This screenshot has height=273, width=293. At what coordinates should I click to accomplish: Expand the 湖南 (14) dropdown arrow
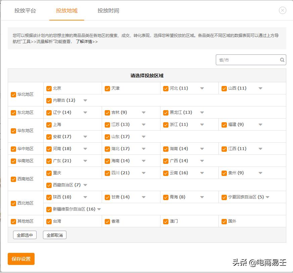pyautogui.click(x=202, y=149)
